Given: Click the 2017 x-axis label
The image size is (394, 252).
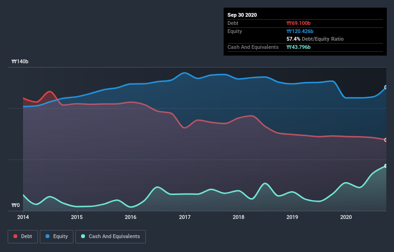Looking at the screenshot, I should coord(185,217).
